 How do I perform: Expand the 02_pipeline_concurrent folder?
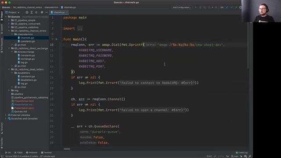(x=9, y=24)
